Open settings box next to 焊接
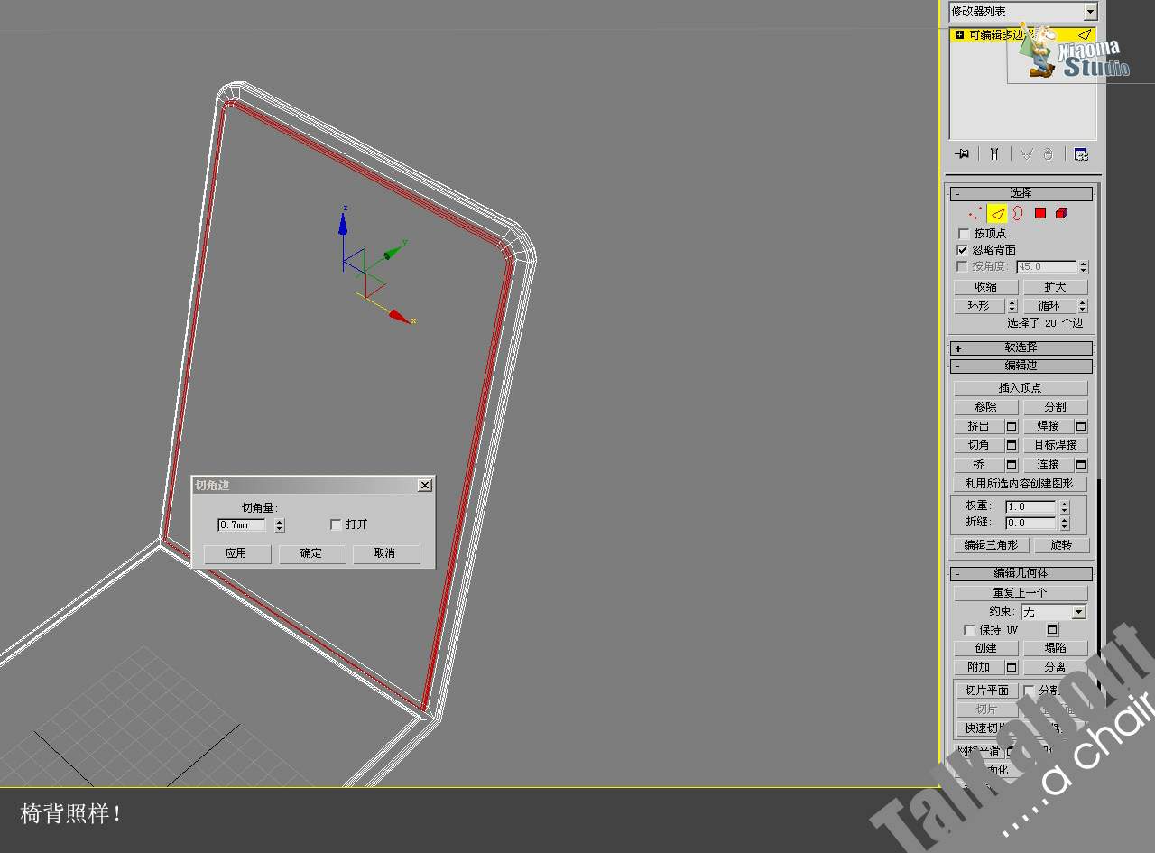The width and height of the screenshot is (1155, 853). click(x=1081, y=426)
